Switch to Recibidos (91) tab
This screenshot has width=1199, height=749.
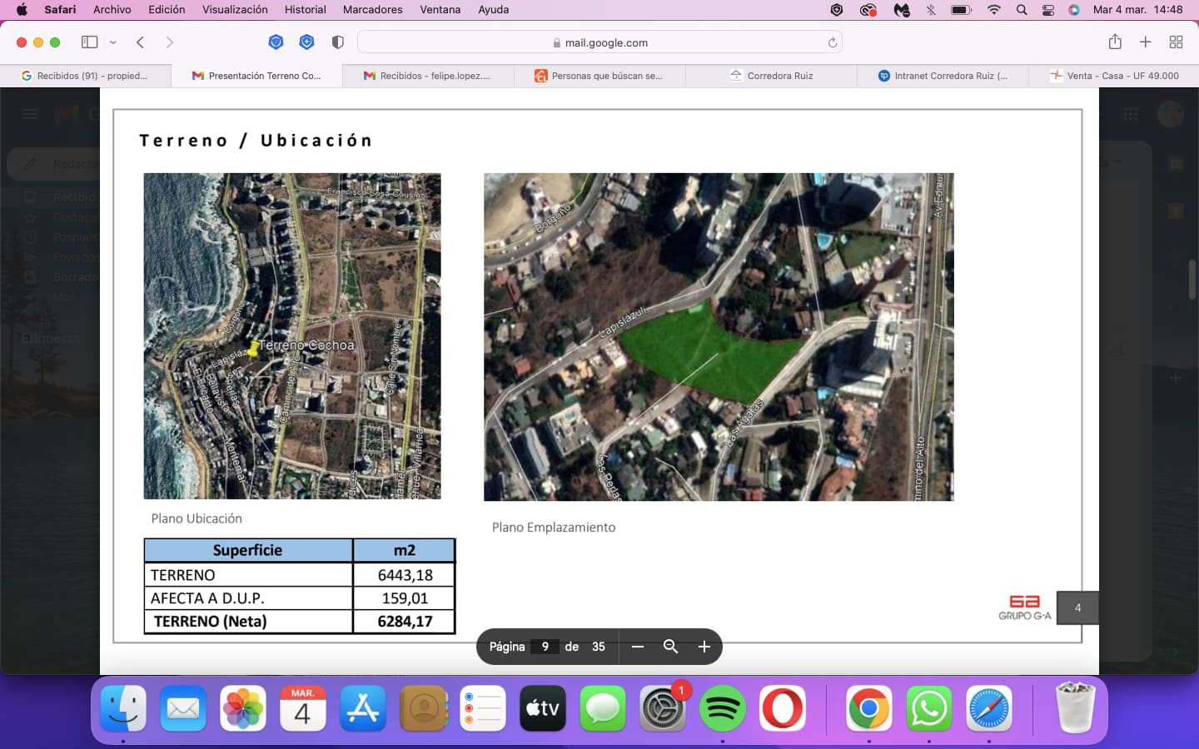pyautogui.click(x=85, y=76)
